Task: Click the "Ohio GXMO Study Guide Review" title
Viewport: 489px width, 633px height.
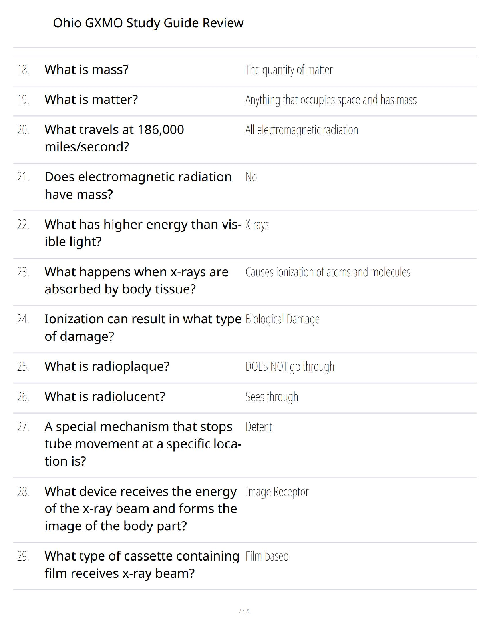Action: [x=148, y=23]
